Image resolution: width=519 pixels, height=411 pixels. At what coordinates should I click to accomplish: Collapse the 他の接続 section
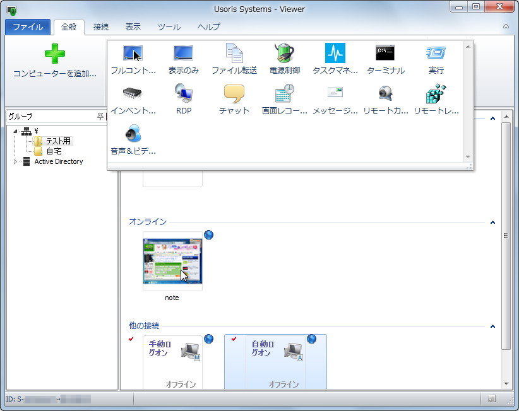[x=492, y=326]
